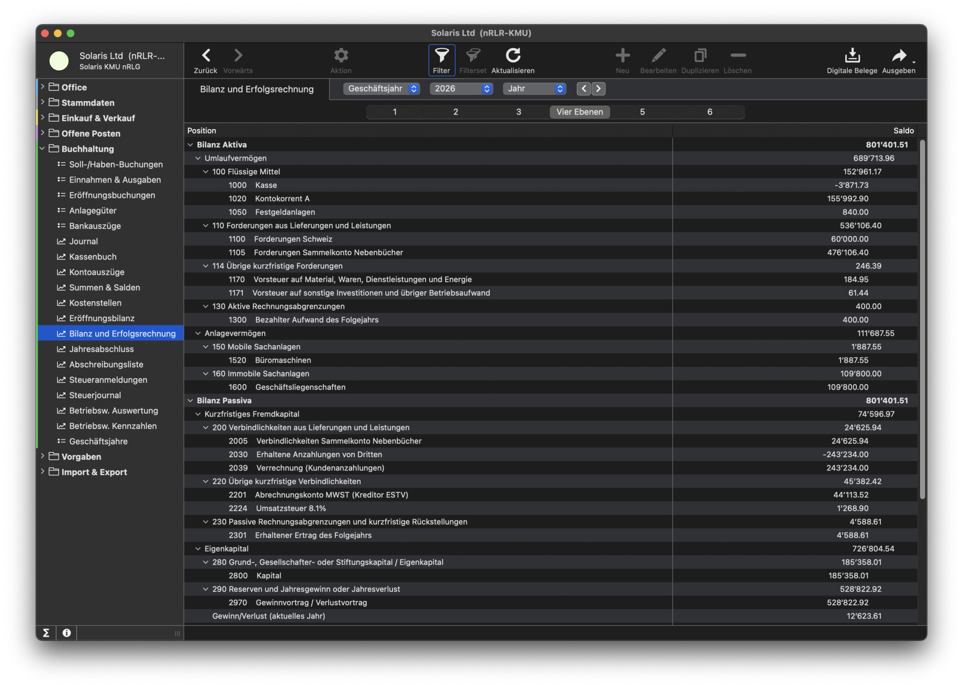The height and width of the screenshot is (688, 963).
Task: Open Kontoauszüge in the sidebar
Action: pos(96,272)
